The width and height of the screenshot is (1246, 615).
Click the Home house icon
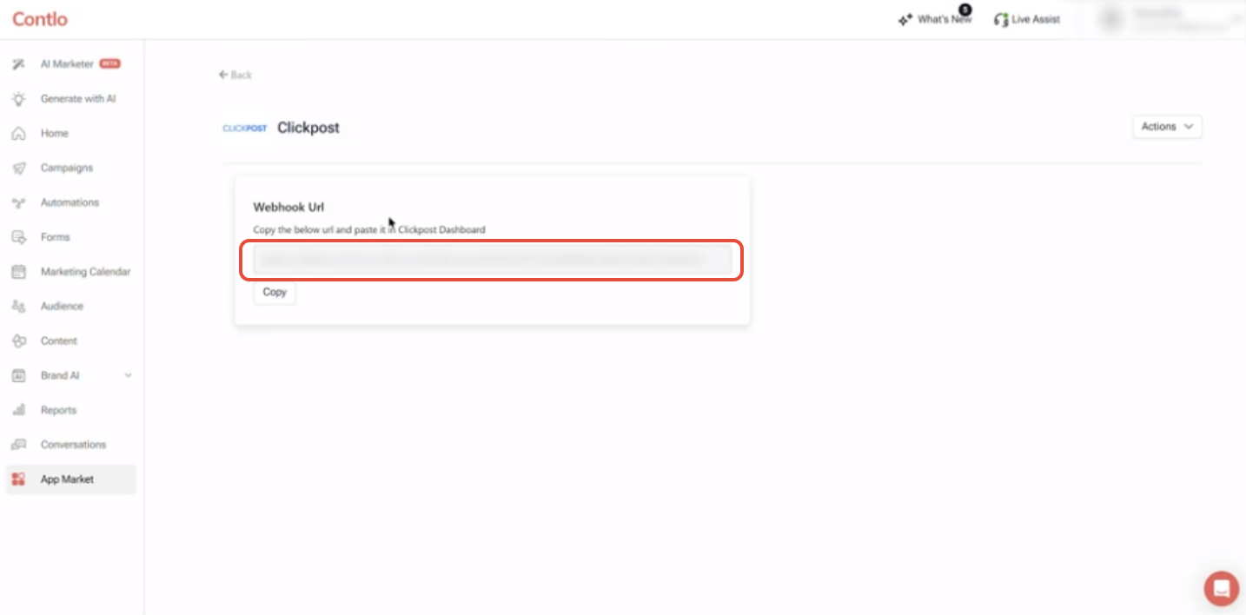click(x=18, y=134)
